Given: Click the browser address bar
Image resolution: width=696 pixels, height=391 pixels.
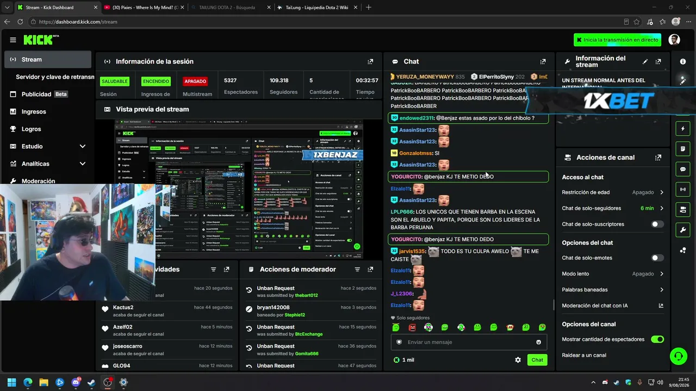Looking at the screenshot, I should pos(326,22).
